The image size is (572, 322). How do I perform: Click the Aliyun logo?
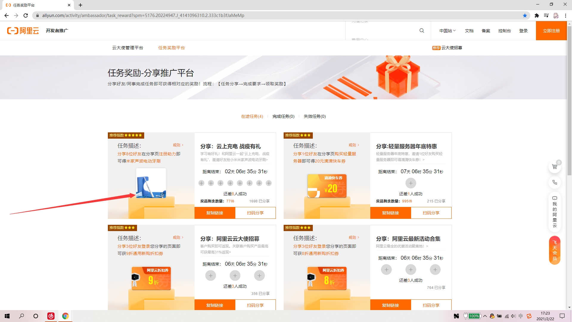pos(23,31)
